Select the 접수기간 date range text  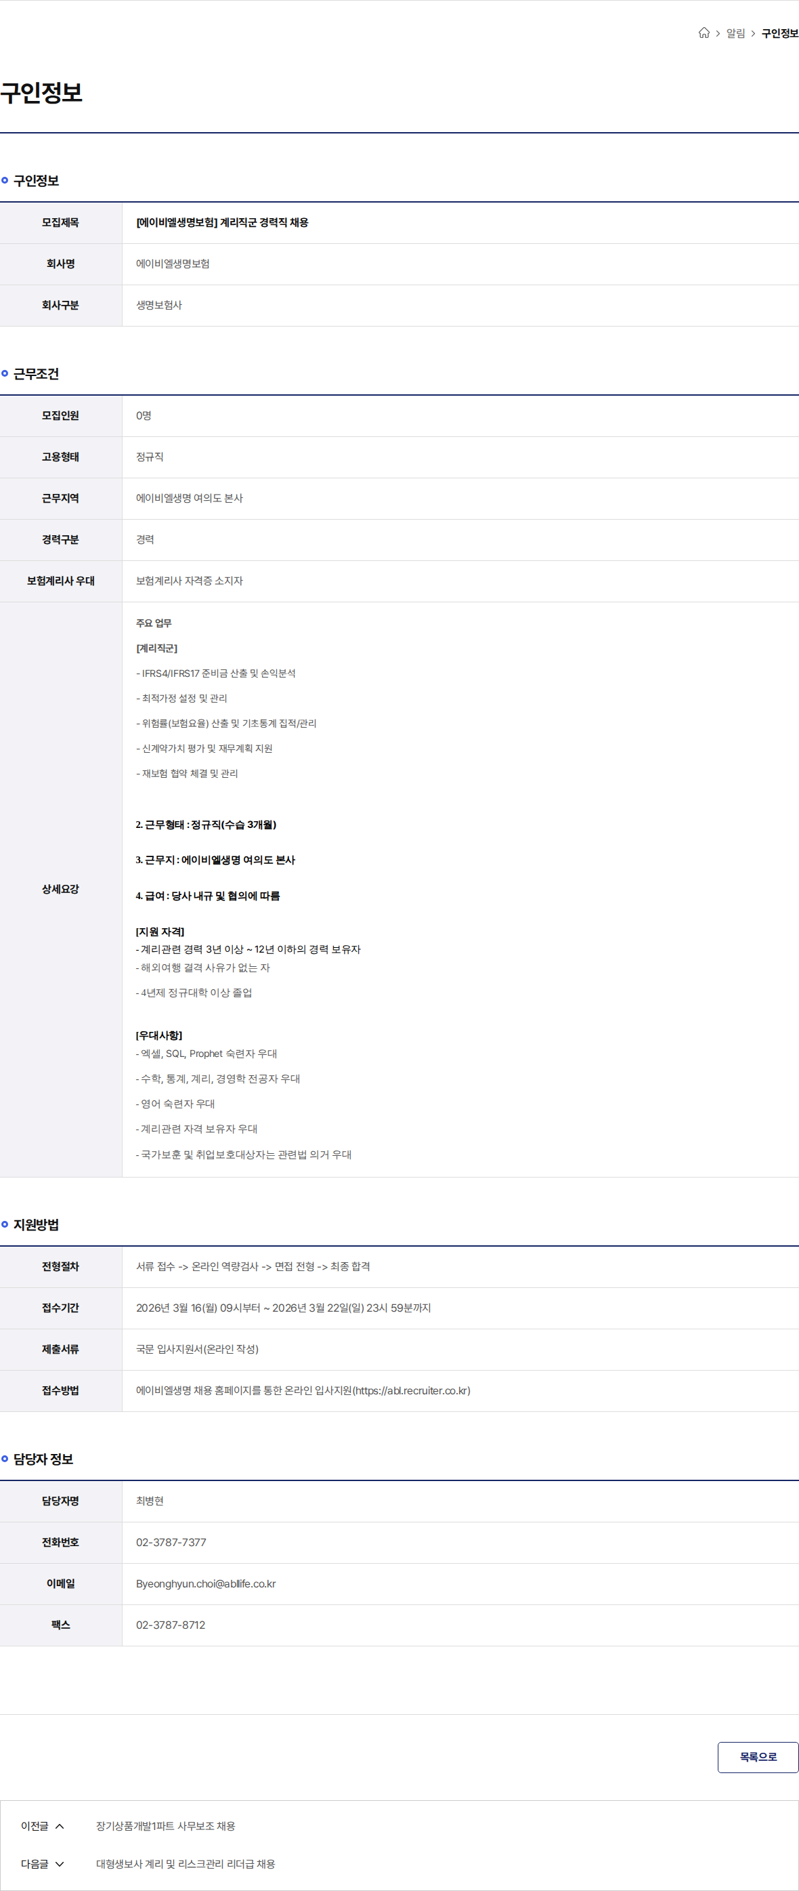tap(283, 1308)
